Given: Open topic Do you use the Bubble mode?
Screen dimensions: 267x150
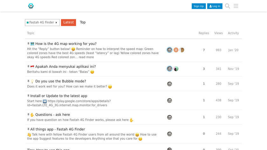Looking at the screenshot, I should coord(60,81).
